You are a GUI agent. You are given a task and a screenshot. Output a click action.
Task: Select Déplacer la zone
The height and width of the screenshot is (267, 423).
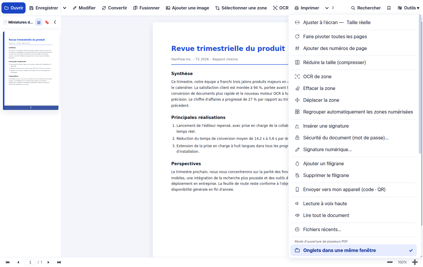coord(354,100)
